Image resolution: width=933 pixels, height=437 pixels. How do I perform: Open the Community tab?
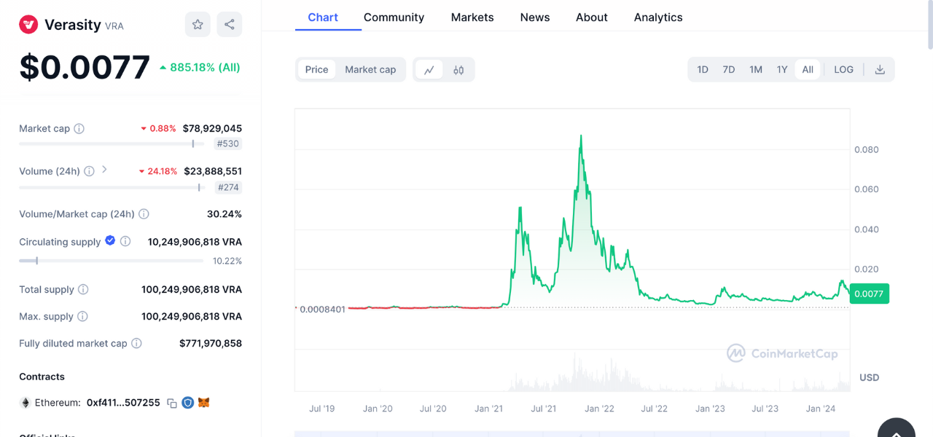394,17
